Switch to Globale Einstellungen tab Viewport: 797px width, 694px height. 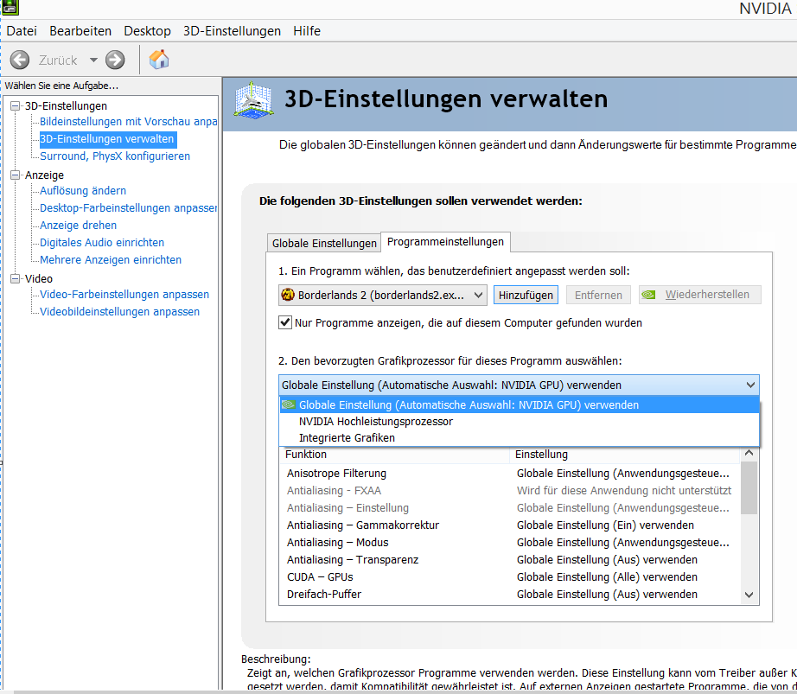pos(324,244)
